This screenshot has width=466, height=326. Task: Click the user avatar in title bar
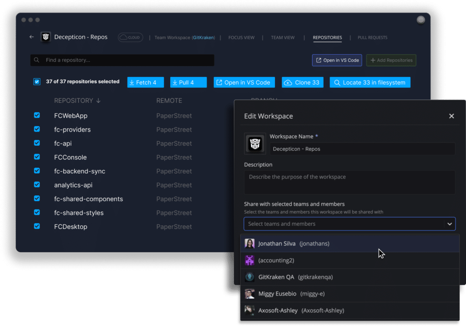420,20
